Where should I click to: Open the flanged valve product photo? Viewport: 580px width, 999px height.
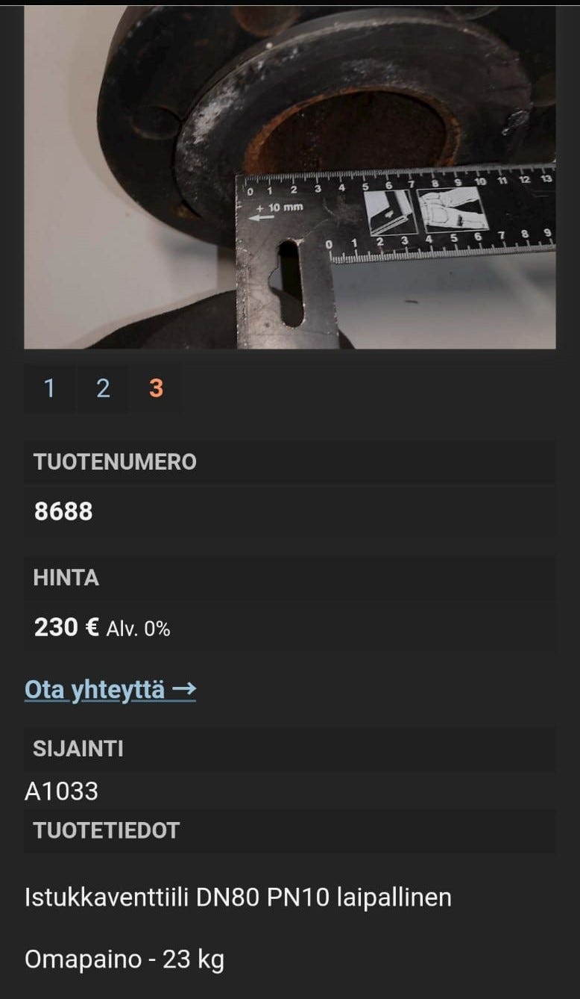coord(290,177)
